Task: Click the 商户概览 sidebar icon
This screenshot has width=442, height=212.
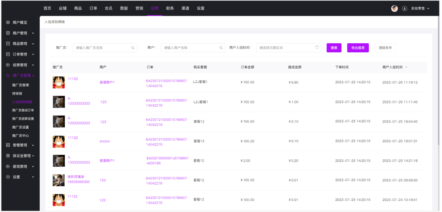Action: pyautogui.click(x=8, y=22)
